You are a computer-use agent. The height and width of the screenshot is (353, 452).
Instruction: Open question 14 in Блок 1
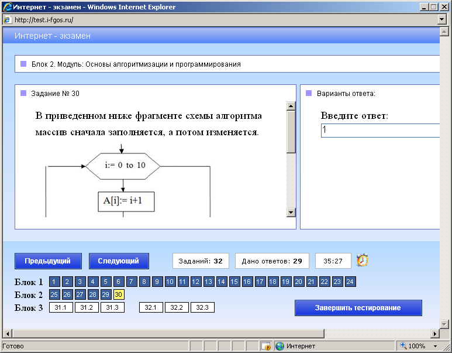[x=222, y=282]
